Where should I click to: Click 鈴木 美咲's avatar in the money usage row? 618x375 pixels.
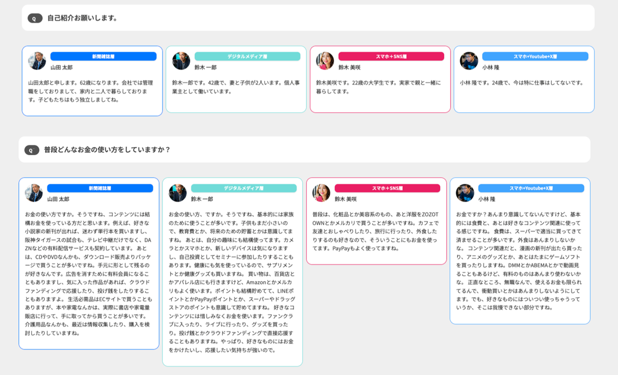coord(321,193)
